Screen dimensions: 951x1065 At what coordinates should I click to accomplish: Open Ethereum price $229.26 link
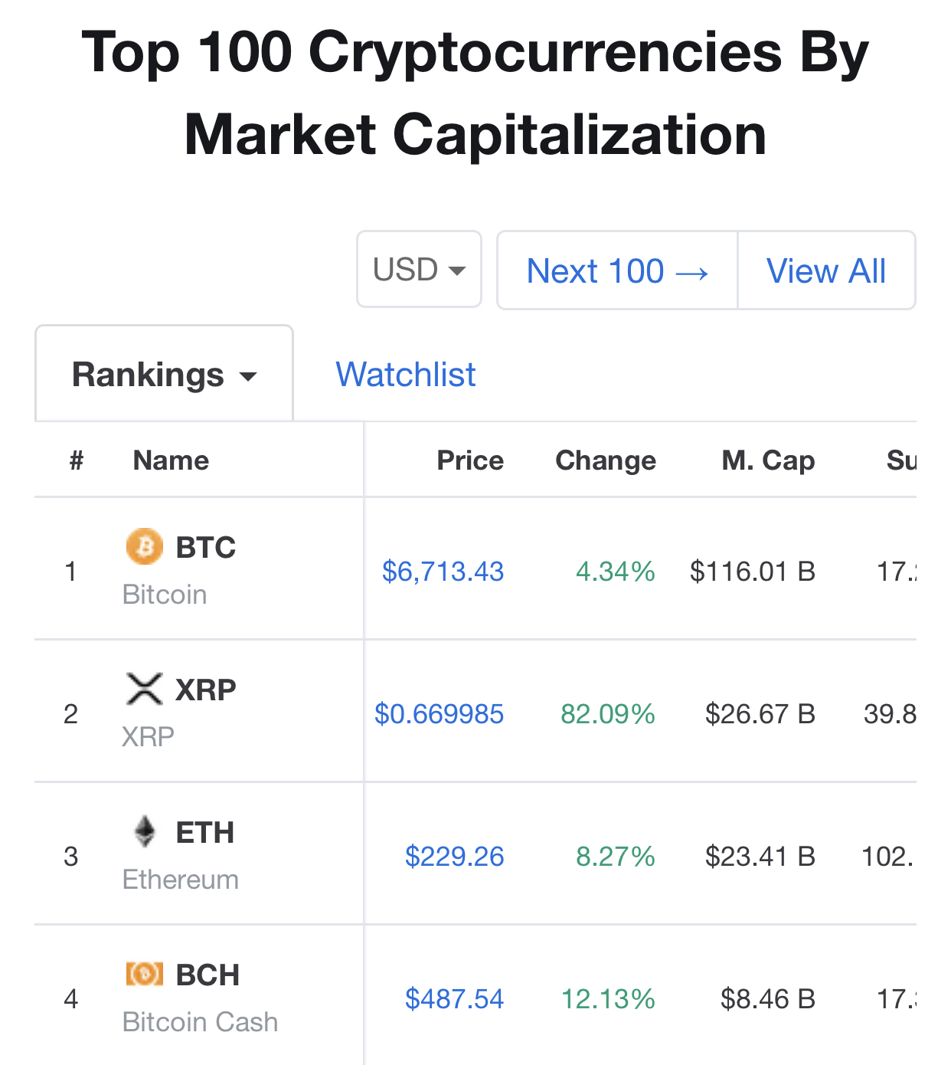tap(454, 857)
